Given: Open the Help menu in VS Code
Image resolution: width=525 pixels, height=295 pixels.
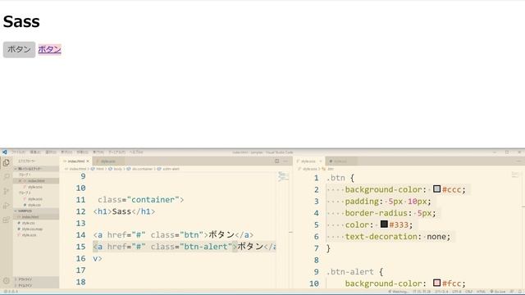Looking at the screenshot, I should point(136,152).
